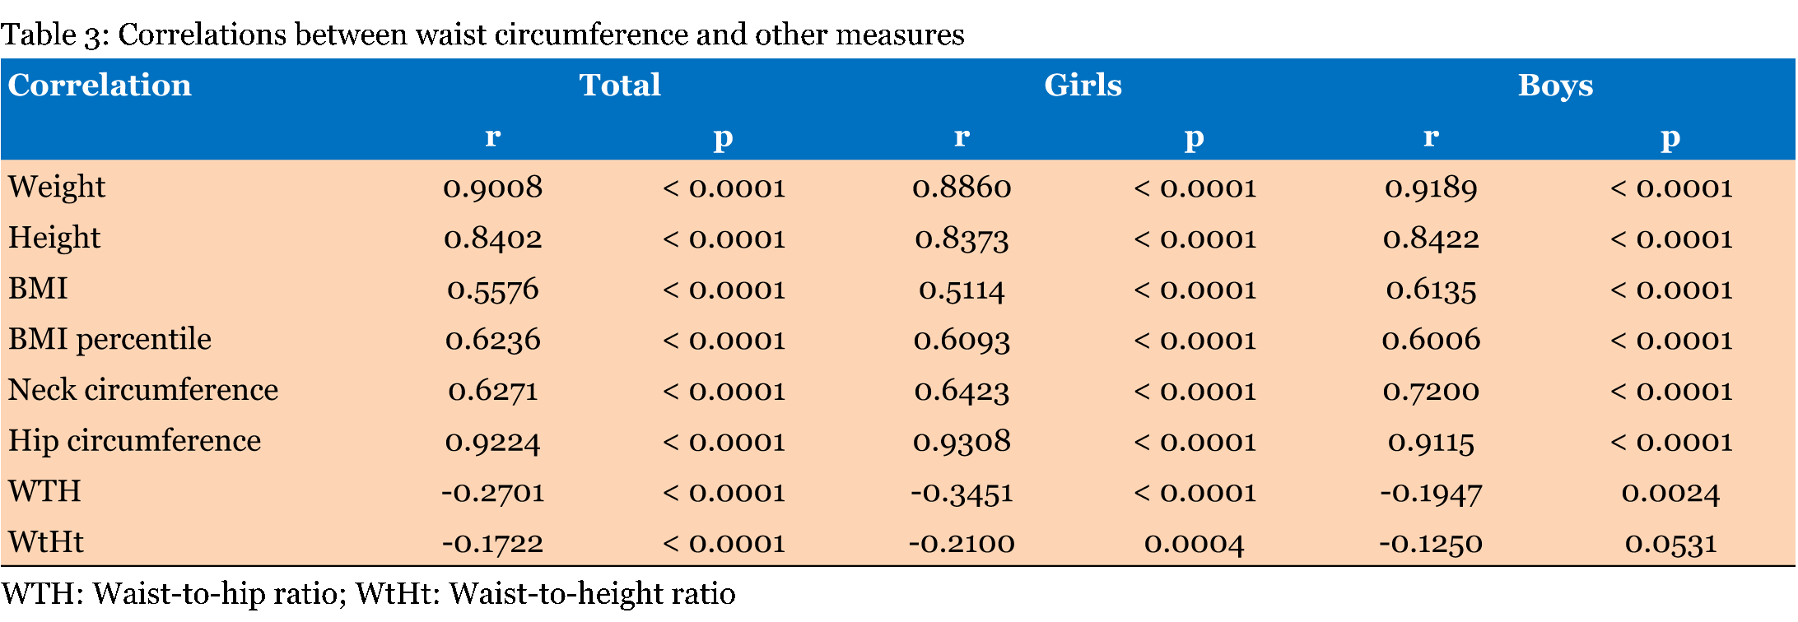Screen dimensions: 1798x622
Task: Select the Boys WtHt p-value 0.0531
Action: tap(1670, 543)
